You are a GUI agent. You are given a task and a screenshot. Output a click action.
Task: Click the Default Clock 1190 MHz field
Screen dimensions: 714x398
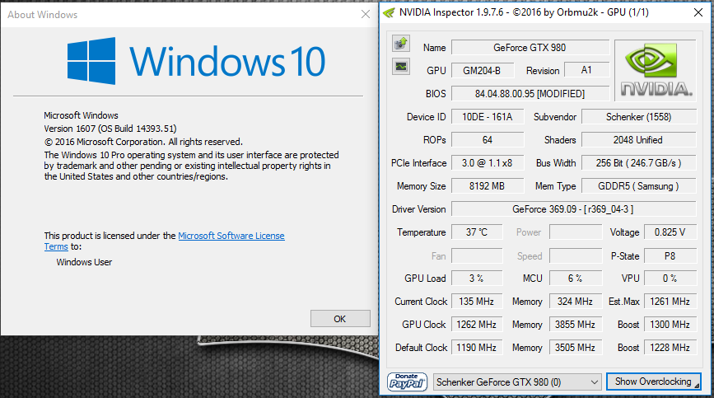coord(477,348)
